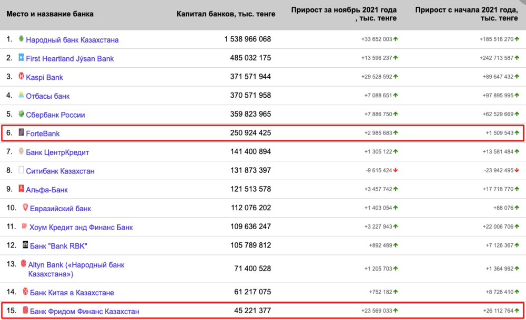Click green up arrow beside +1 509 543
The height and width of the screenshot is (320, 526).
[x=517, y=133]
